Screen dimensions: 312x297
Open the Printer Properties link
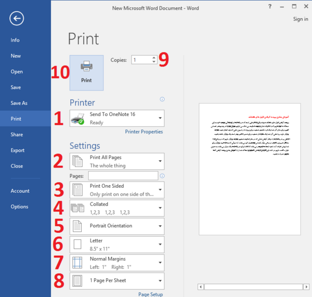144,132
